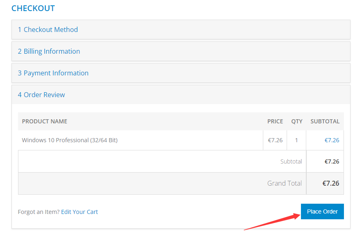Screen dimensions: 355x241
Task: Click the Grand Total label
Action: [x=285, y=183]
